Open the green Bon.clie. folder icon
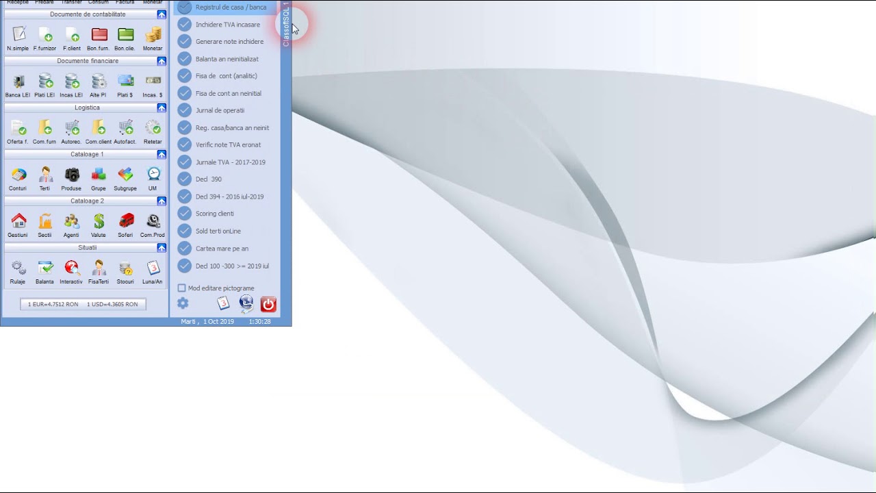The width and height of the screenshot is (876, 493). point(125,34)
